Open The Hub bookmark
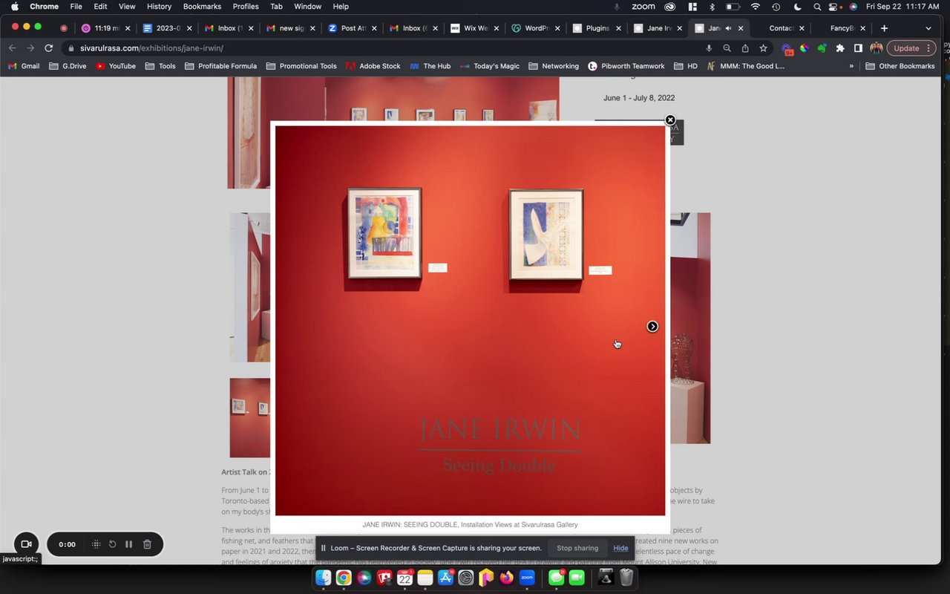Screen dimensions: 950x594 pyautogui.click(x=430, y=66)
